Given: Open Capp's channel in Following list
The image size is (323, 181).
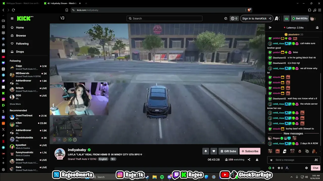Looking at the screenshot, I should (28, 67).
